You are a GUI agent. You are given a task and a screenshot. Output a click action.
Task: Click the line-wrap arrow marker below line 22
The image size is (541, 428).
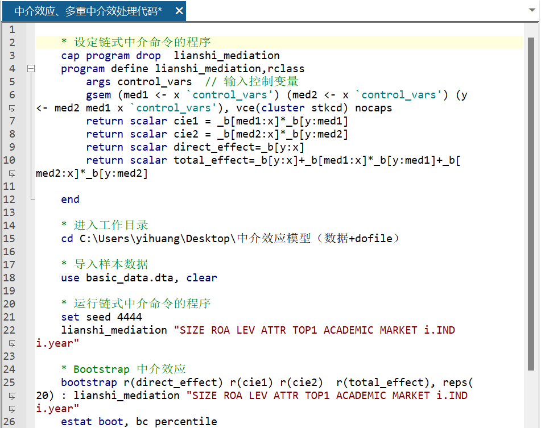(12, 344)
